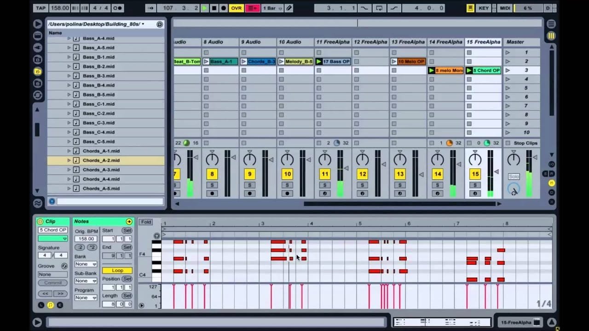Enable the metronome icon in the transport bar

click(x=118, y=8)
